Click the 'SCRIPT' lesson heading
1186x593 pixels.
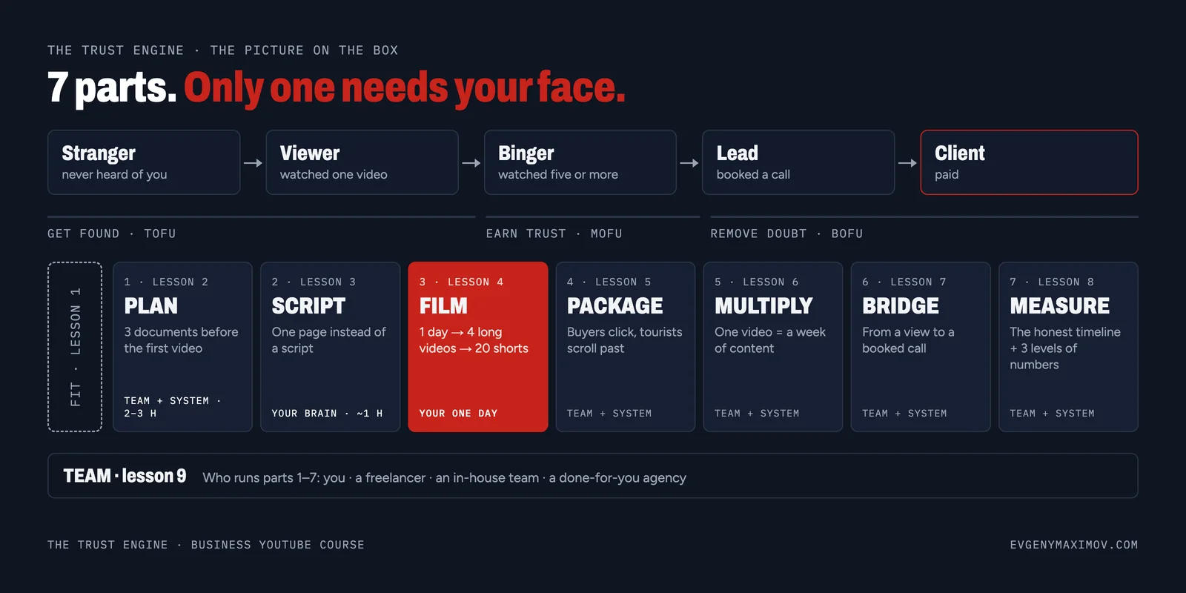[308, 306]
